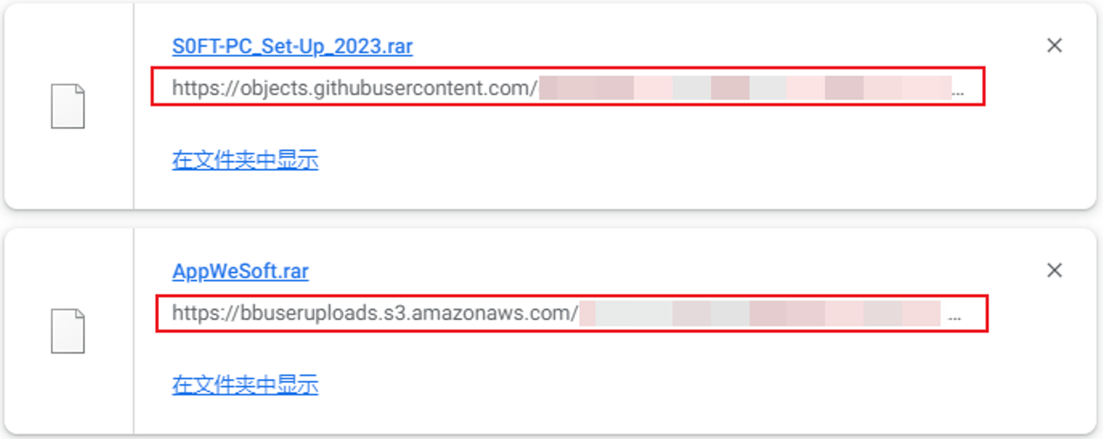The height and width of the screenshot is (439, 1103).
Task: Click the red-outlined box around the Amazon S3 URL
Action: (x=572, y=313)
